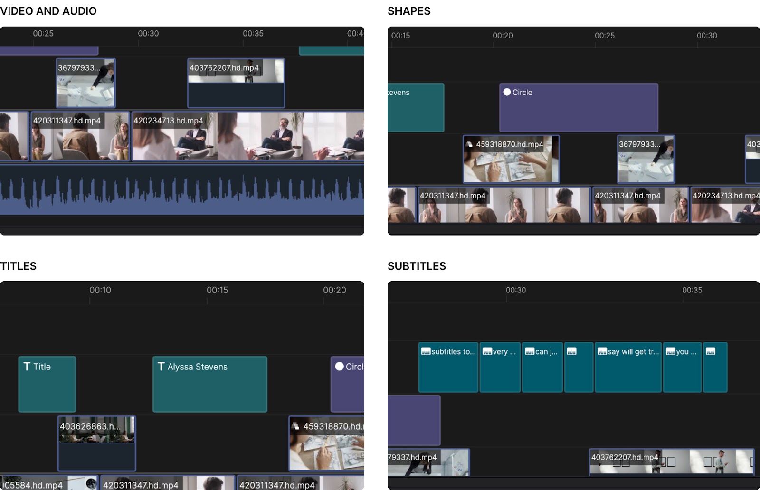
Task: Select the 'can j...' subtitle clip
Action: 542,367
